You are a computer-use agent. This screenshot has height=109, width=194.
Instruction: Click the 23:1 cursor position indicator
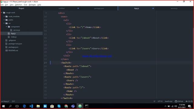click(x=13, y=101)
